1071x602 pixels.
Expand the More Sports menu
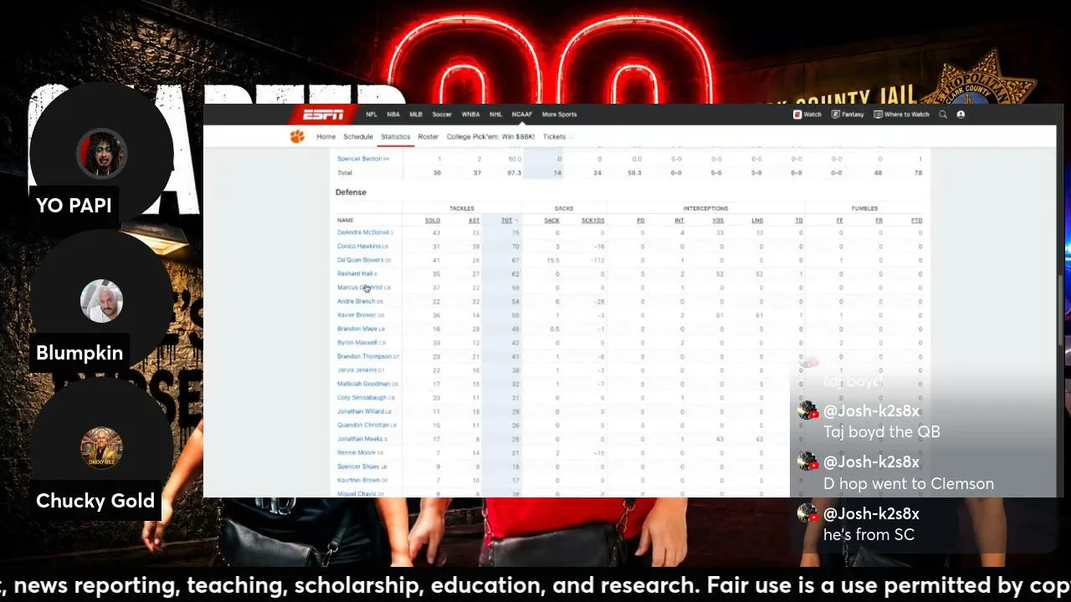tap(559, 115)
